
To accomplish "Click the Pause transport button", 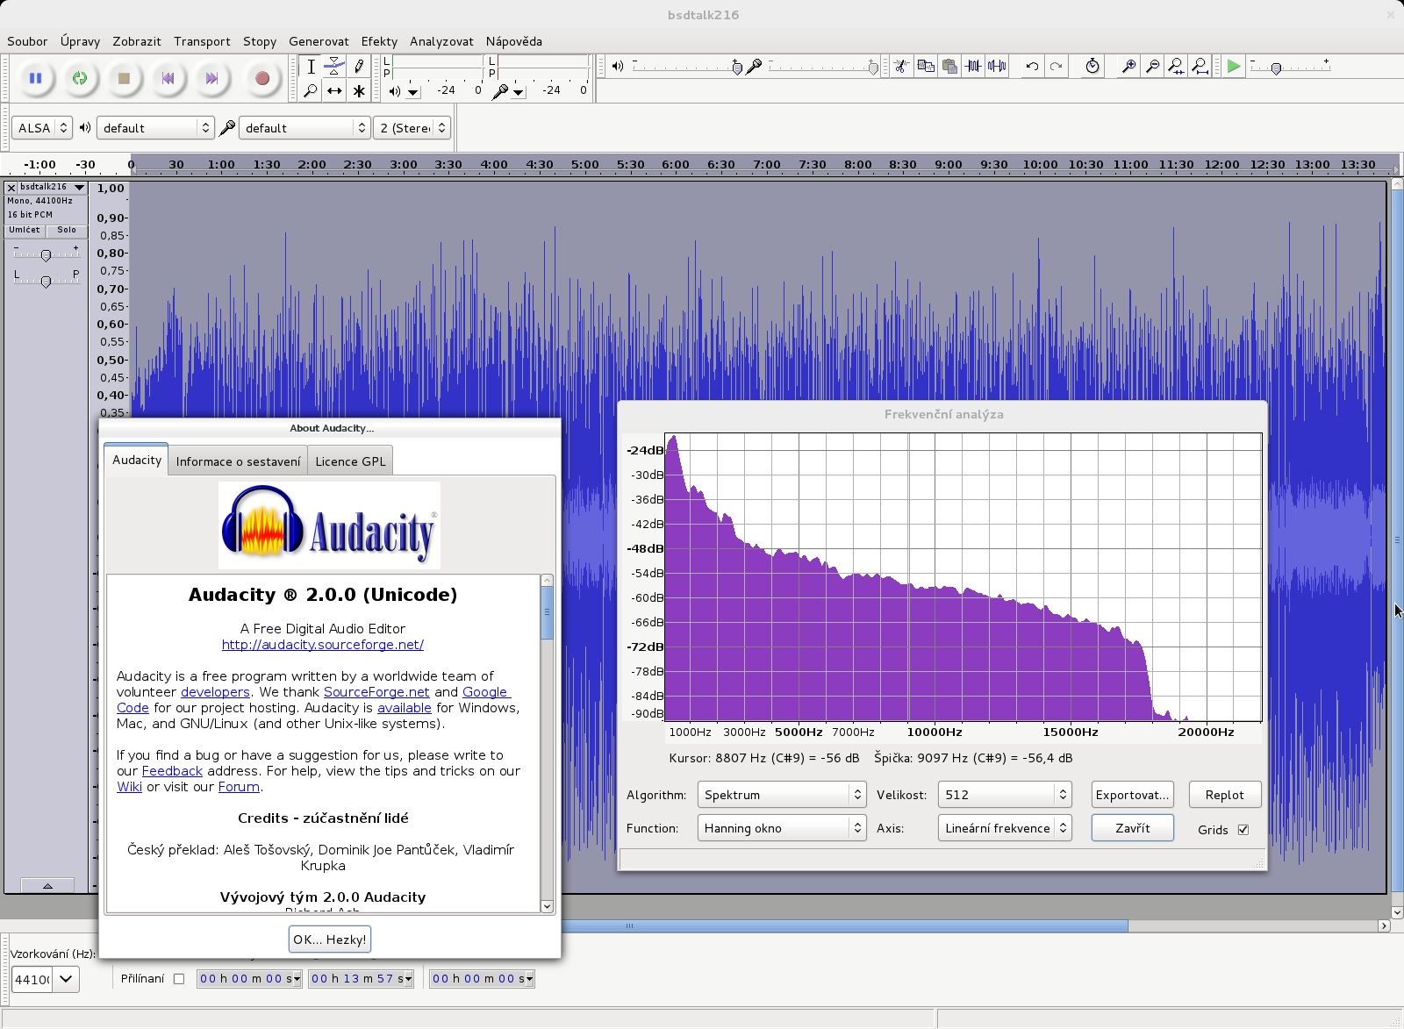I will pyautogui.click(x=35, y=78).
